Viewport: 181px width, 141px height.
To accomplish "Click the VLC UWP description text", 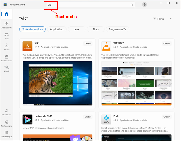I will coord(130,56).
